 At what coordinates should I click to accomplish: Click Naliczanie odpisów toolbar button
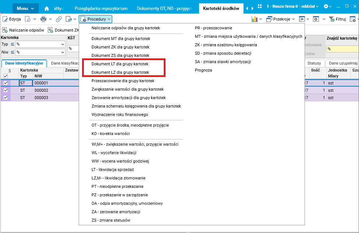click(x=23, y=30)
